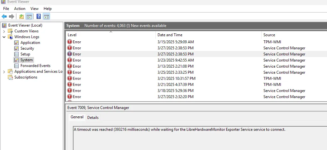Click the Subscriptions icon
This screenshot has height=150, width=327.
coord(10,77)
